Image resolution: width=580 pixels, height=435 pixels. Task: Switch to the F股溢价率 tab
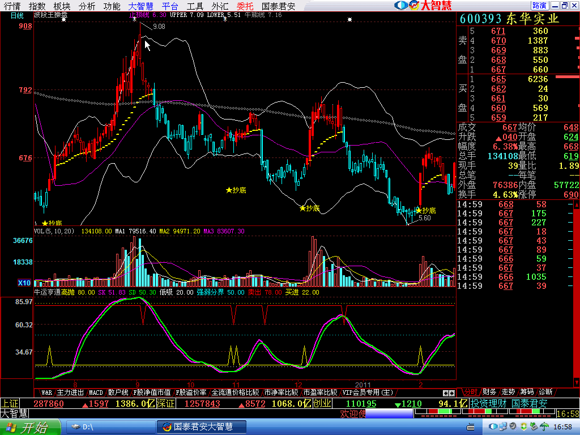(x=191, y=393)
